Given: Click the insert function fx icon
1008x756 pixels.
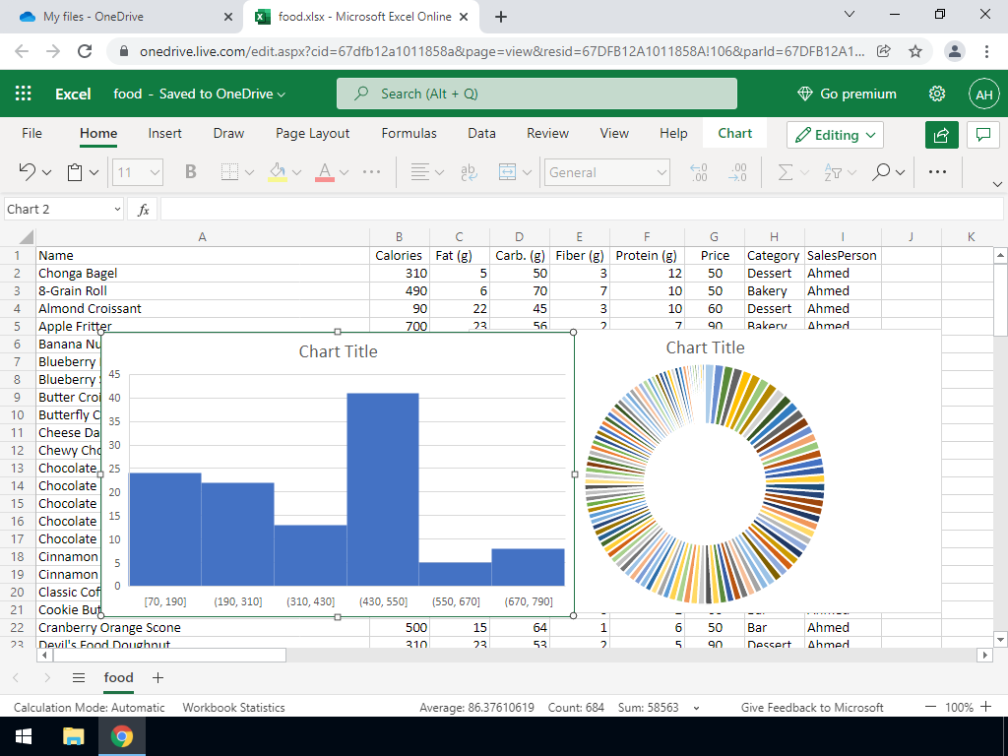Looking at the screenshot, I should coord(143,210).
